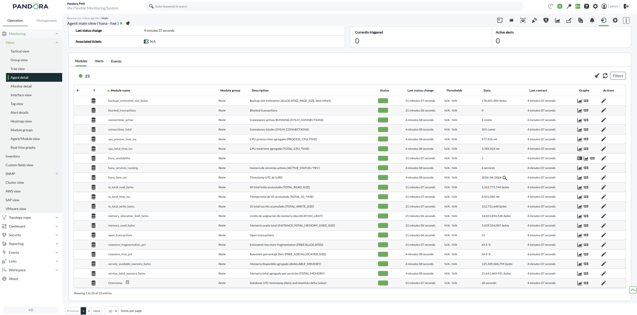Click green status box for open_transactions
The height and width of the screenshot is (315, 637).
[383, 235]
